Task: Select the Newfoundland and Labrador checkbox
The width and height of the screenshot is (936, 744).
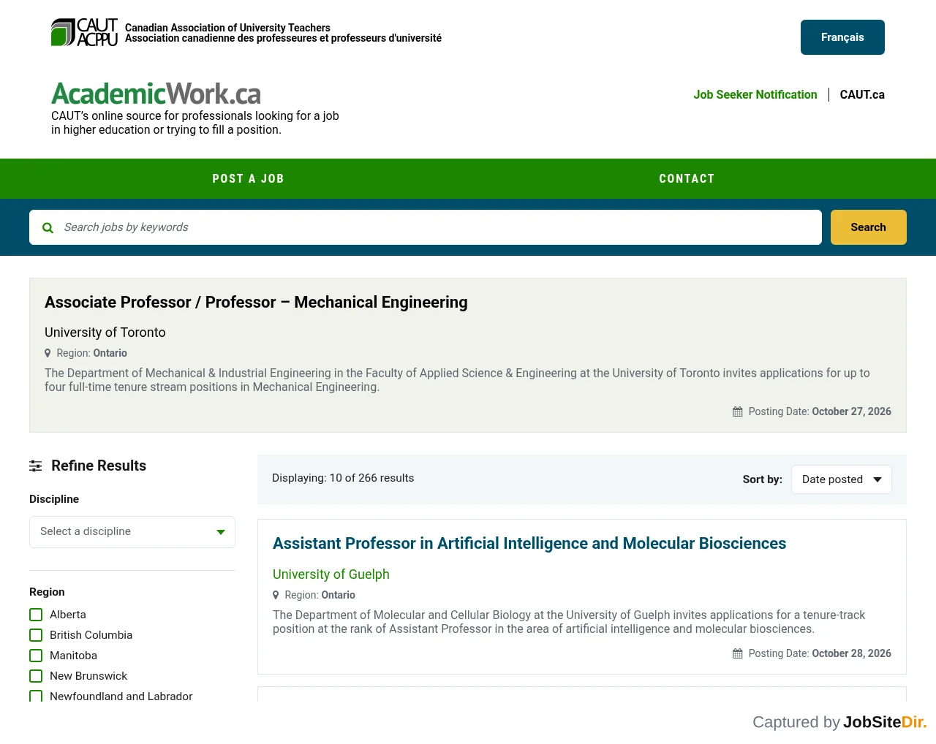Action: click(36, 696)
